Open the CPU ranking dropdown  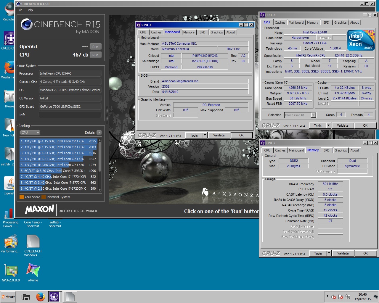tap(30, 133)
